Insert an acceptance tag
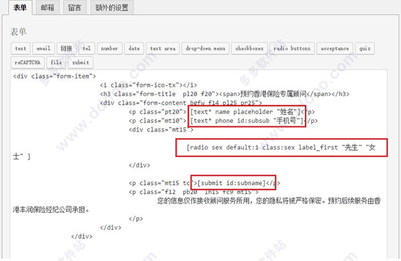 click(x=335, y=48)
